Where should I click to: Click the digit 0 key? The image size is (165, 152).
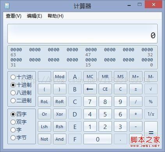(98, 139)
